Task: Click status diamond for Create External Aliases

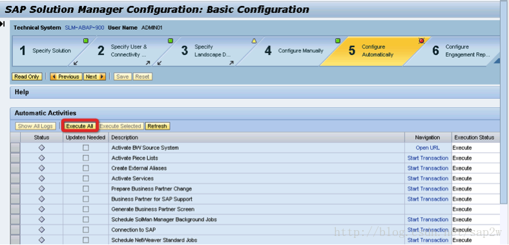Action: (41, 168)
